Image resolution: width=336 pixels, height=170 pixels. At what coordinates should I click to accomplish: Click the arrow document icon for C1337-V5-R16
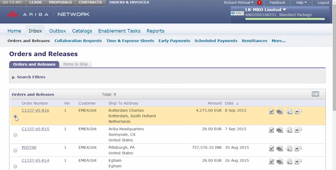point(298,111)
